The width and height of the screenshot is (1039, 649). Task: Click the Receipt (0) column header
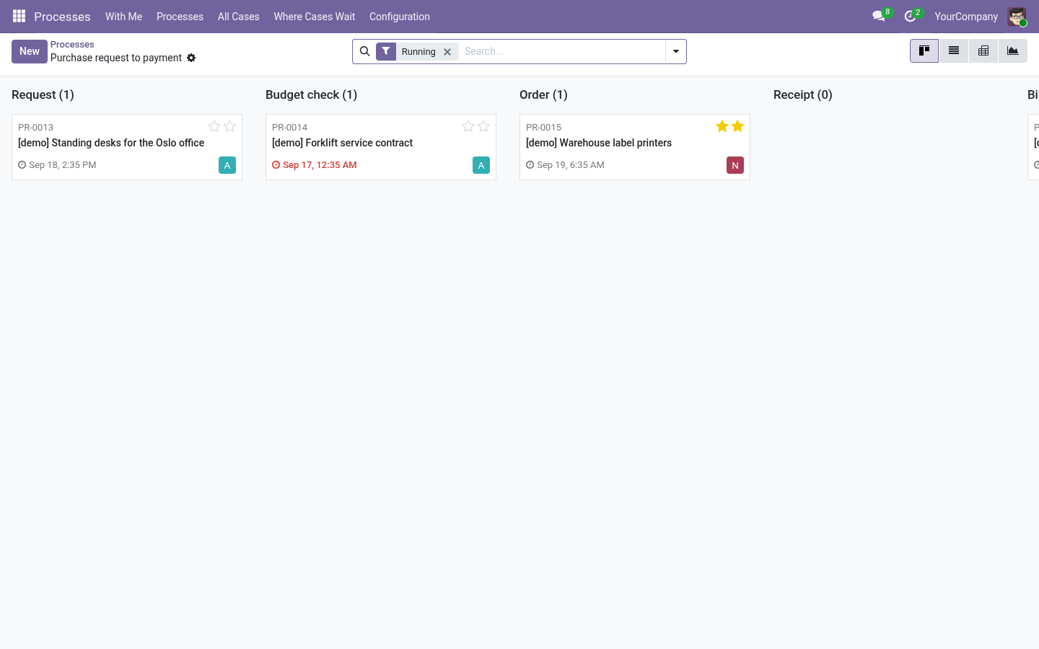click(x=803, y=94)
